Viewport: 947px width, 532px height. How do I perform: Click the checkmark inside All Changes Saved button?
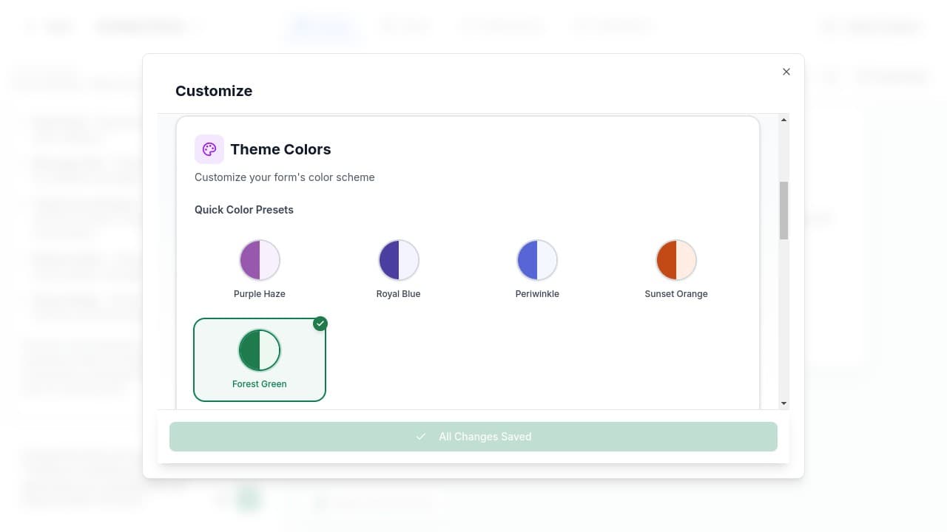click(x=421, y=436)
